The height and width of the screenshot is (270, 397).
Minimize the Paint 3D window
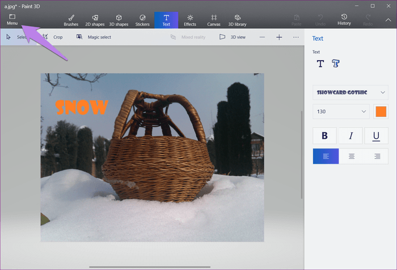357,6
